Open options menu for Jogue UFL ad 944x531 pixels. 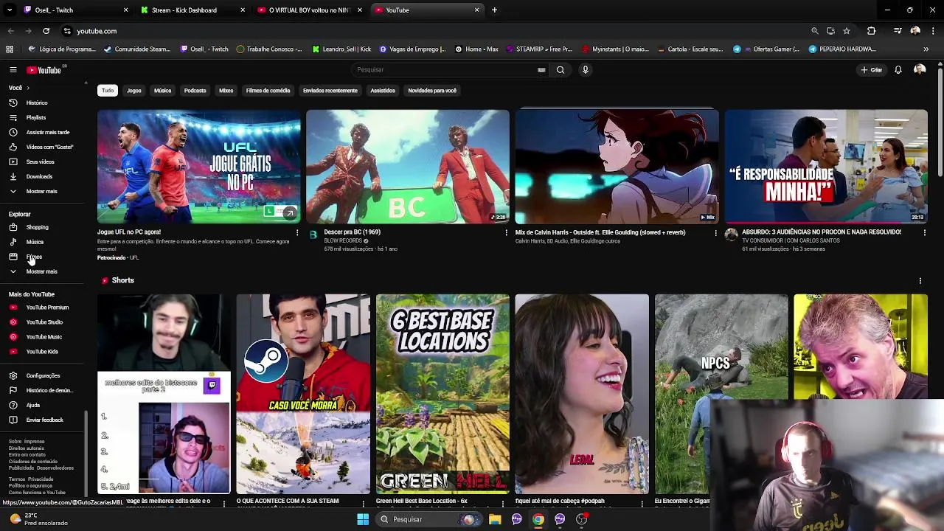(297, 233)
